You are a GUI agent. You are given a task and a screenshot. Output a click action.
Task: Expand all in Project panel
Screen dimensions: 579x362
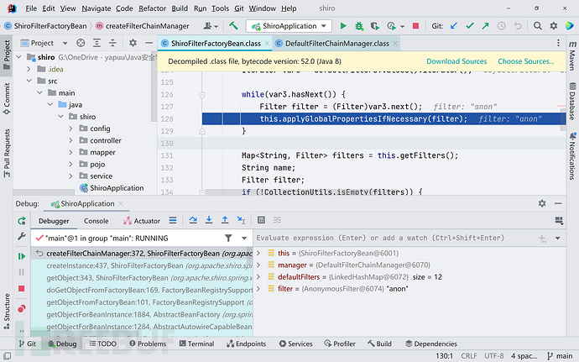pyautogui.click(x=96, y=44)
